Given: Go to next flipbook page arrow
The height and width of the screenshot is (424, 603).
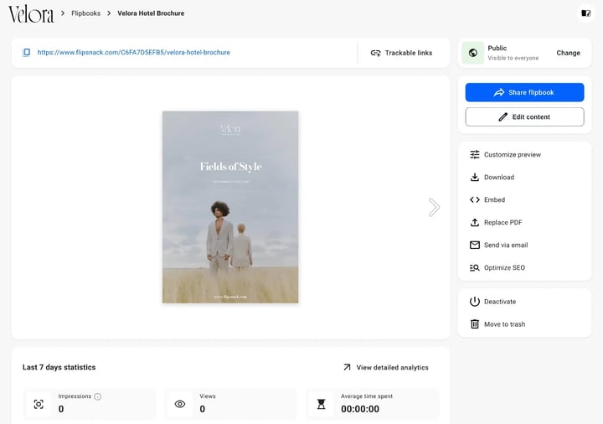Looking at the screenshot, I should [434, 207].
